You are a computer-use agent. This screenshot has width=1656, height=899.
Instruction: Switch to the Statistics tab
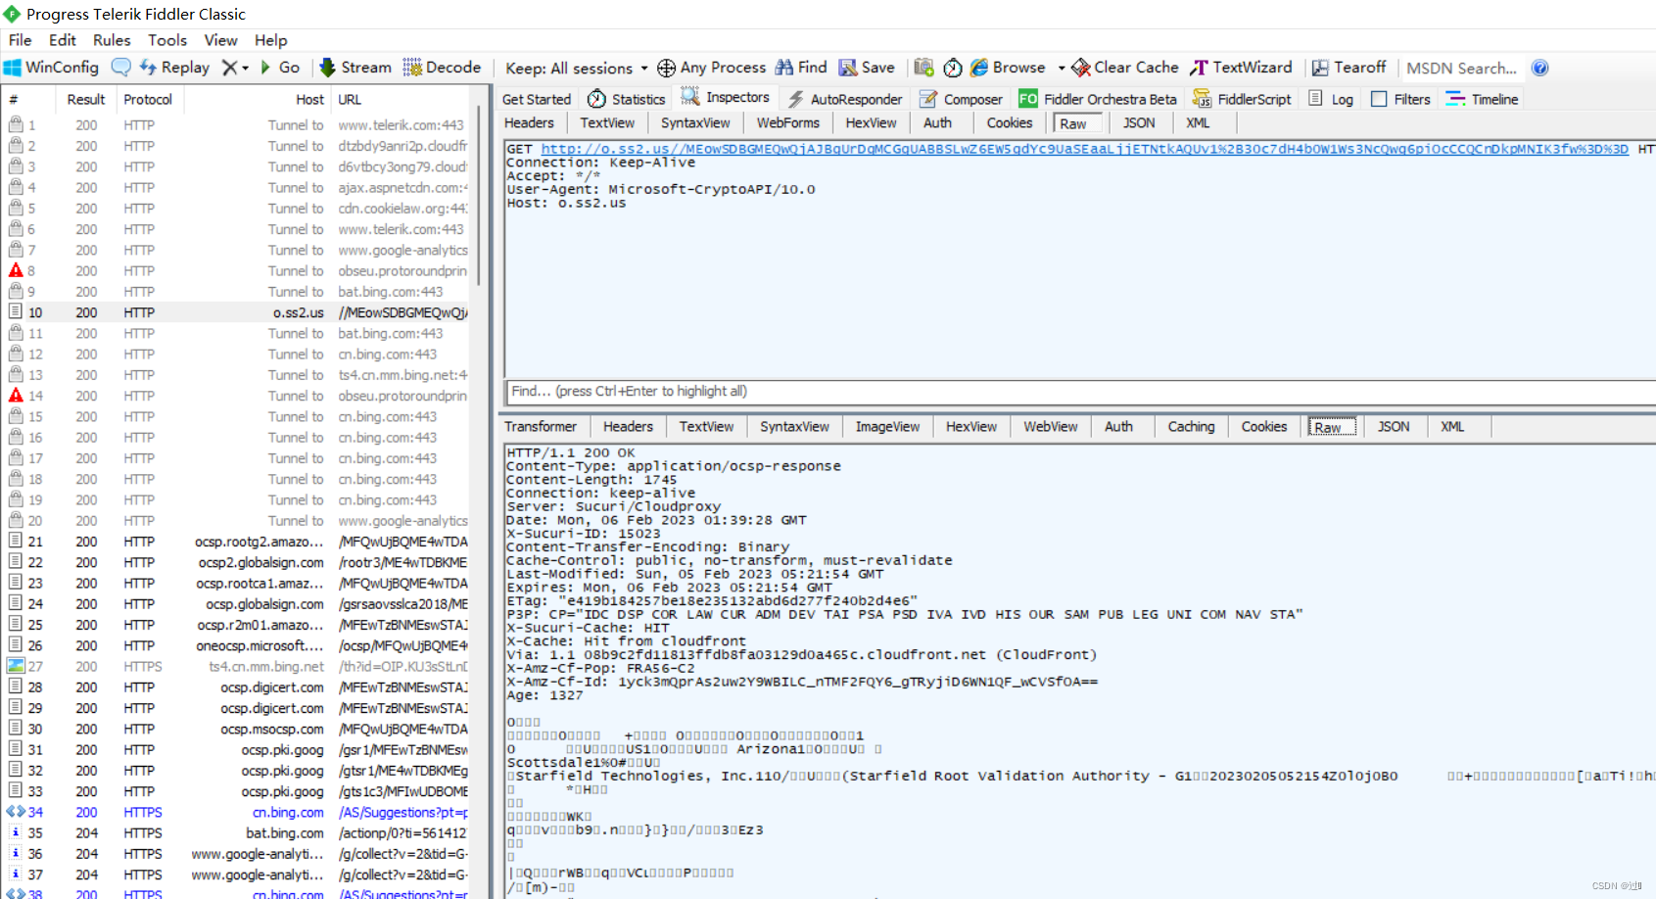click(x=627, y=99)
